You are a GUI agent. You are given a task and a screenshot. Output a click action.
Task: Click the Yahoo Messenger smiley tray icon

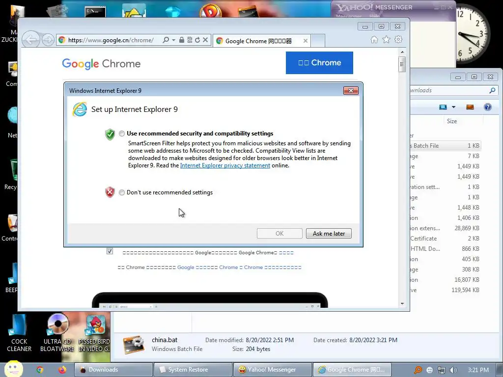point(429,370)
